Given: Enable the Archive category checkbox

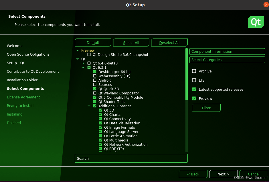Looking at the screenshot, I should click(194, 71).
